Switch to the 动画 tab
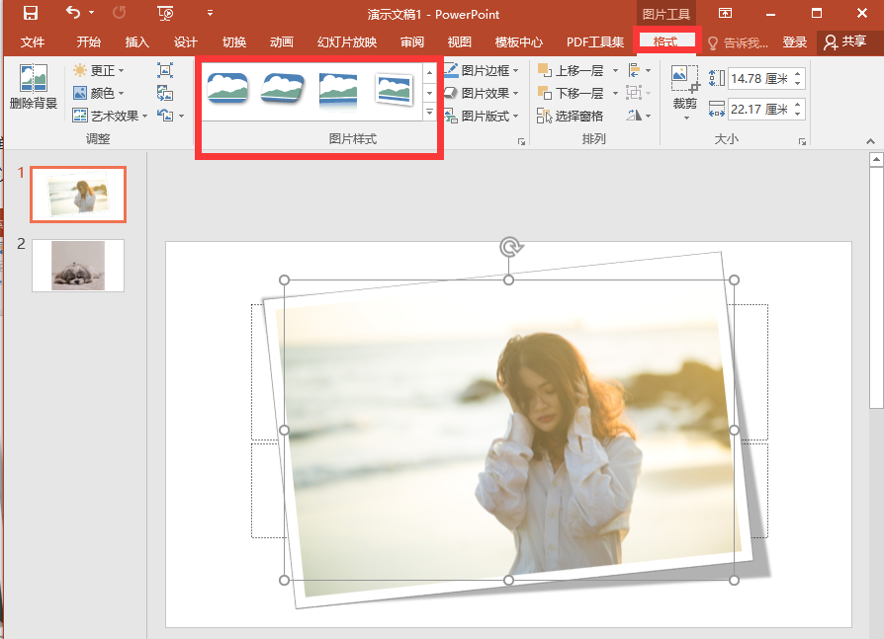The image size is (884, 639). point(282,42)
